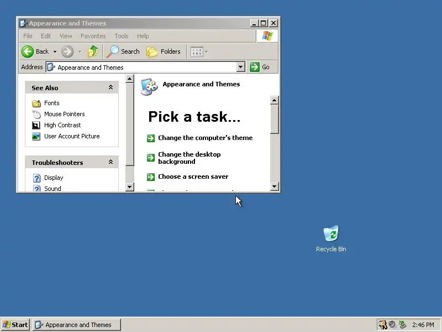Viewport: 442px width, 332px height.
Task: Open the Forward history dropdown arrow
Action: (x=80, y=51)
